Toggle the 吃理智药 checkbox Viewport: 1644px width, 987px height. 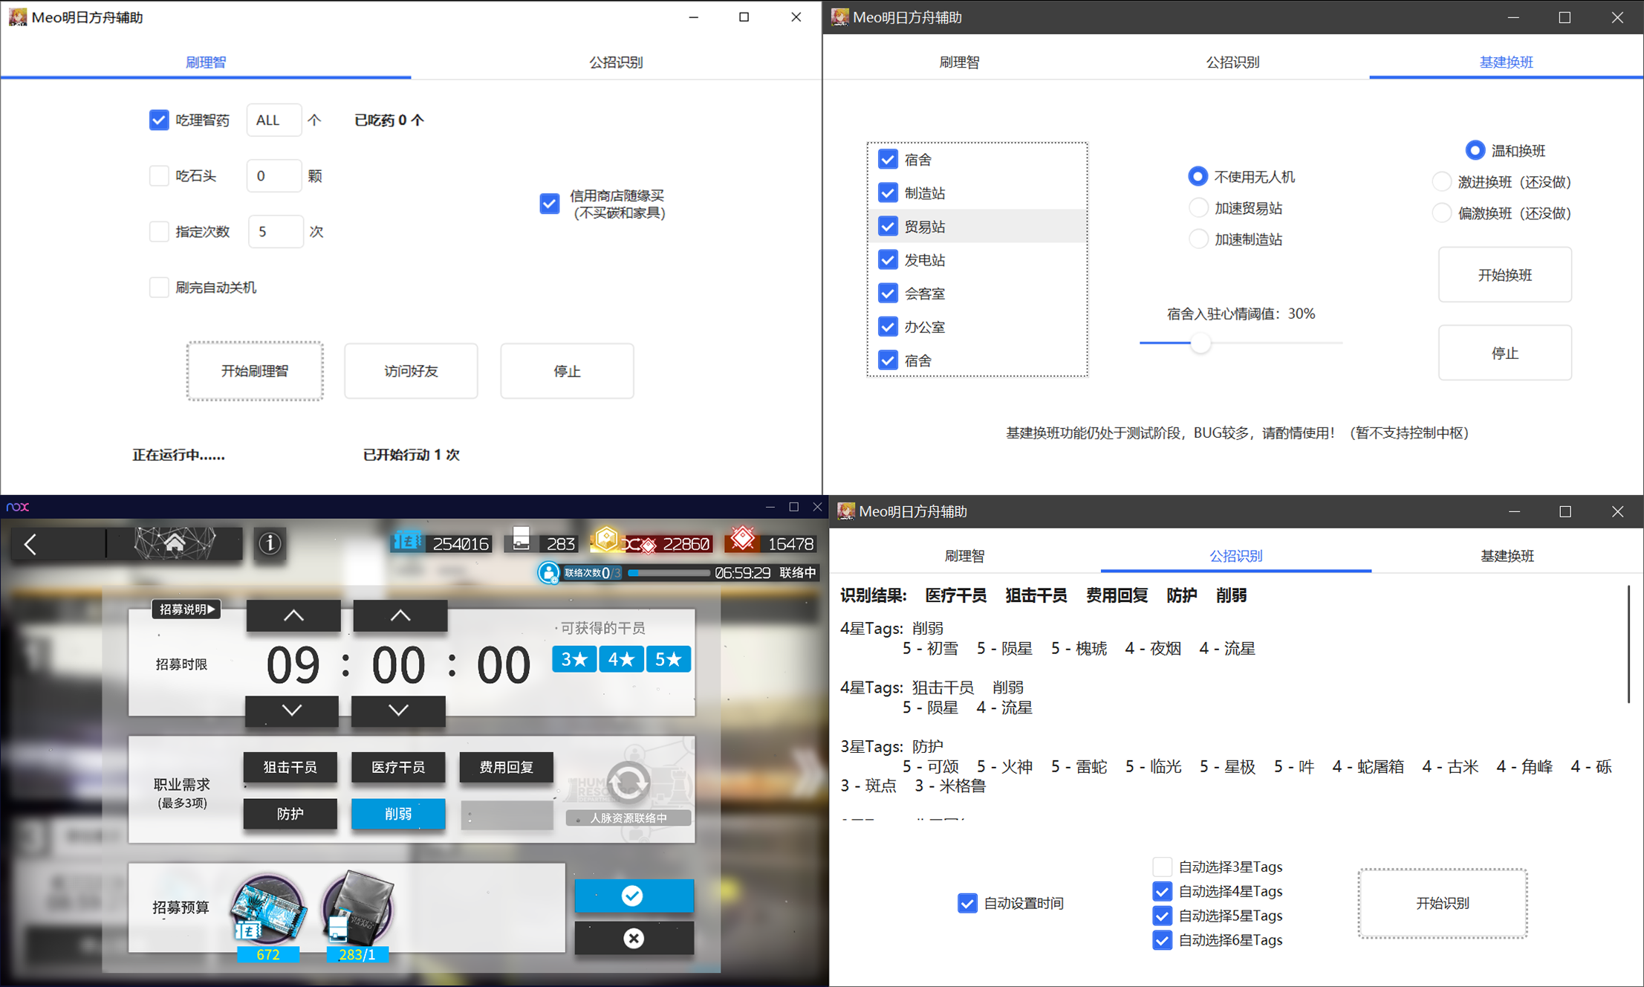pyautogui.click(x=159, y=120)
